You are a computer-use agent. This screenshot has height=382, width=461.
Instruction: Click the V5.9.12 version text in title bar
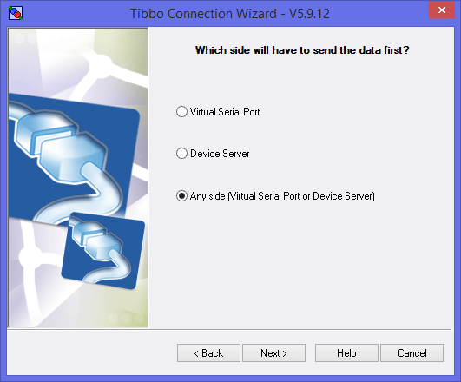309,14
